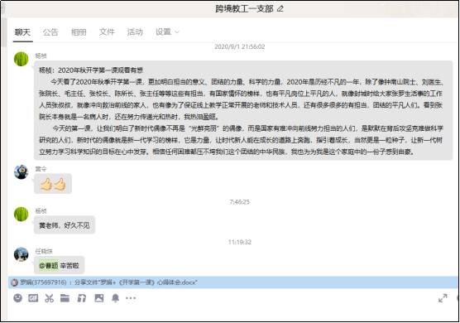
Task: Click the music share icon
Action: coord(82,298)
